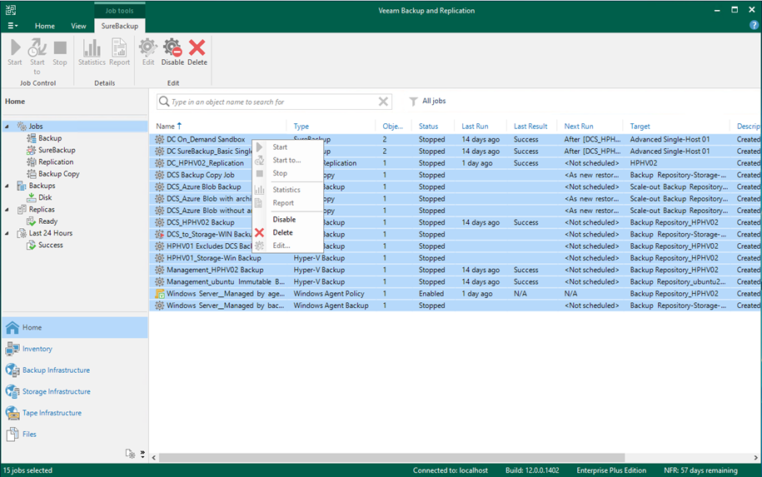Choose Start to... in context menu

click(288, 161)
